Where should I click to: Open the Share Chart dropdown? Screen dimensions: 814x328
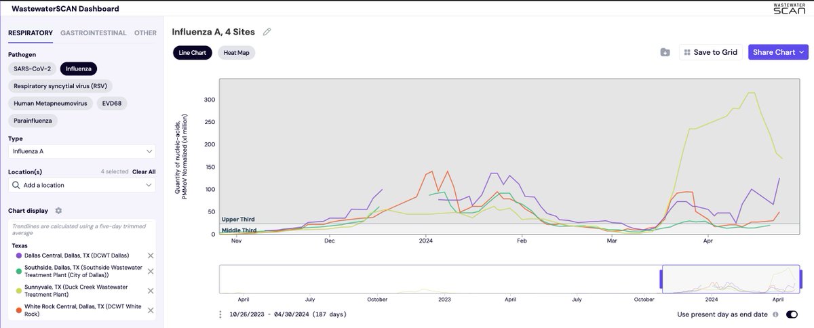778,52
